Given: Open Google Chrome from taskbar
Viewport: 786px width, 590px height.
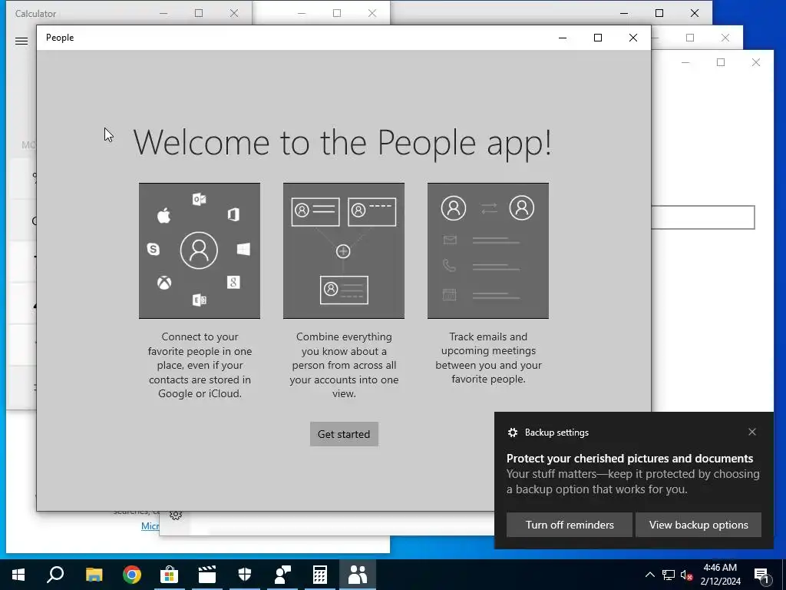Looking at the screenshot, I should pyautogui.click(x=132, y=575).
